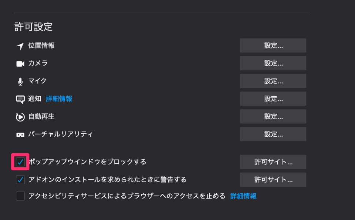Image resolution: width=355 pixels, height=220 pixels.
Task: Open 許可サイト list for popup blocking
Action: [273, 162]
